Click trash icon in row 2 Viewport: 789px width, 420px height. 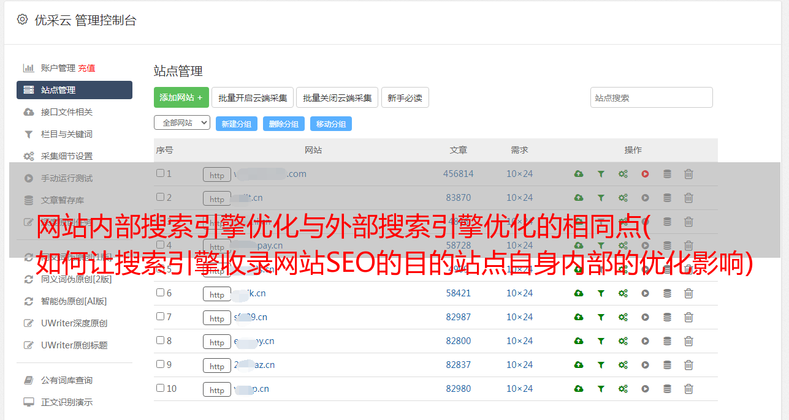coord(688,198)
